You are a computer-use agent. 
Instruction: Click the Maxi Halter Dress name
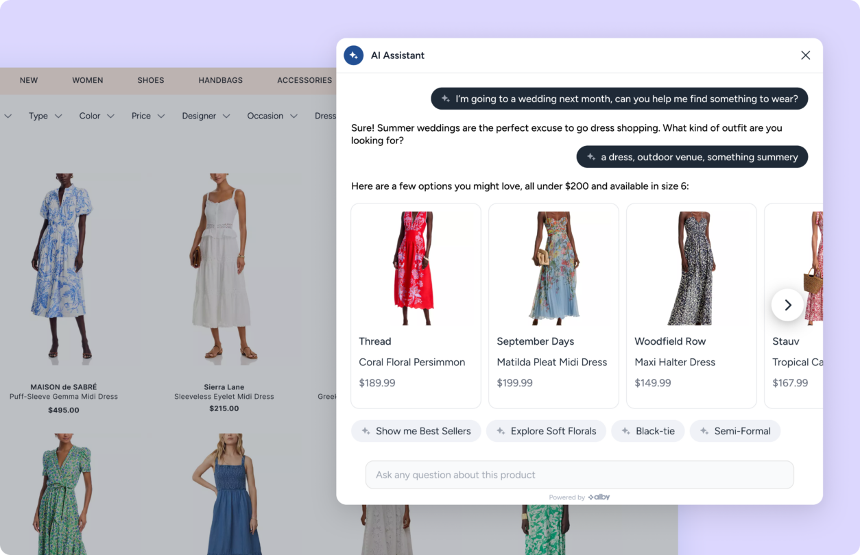pyautogui.click(x=675, y=362)
